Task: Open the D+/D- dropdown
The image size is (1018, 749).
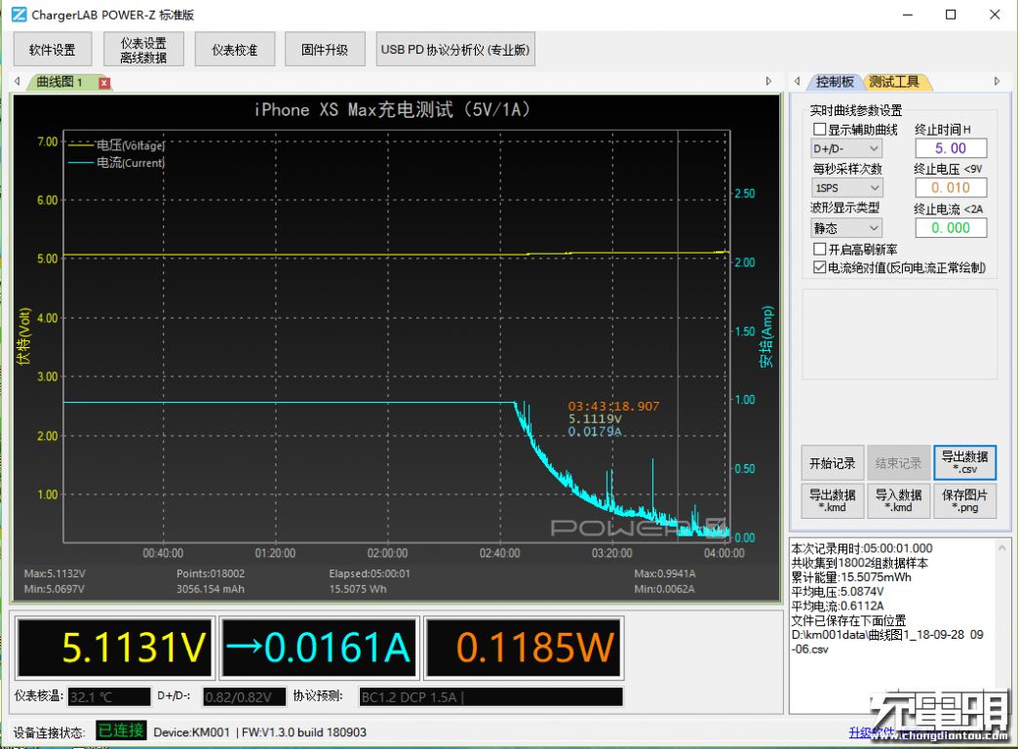Action: 846,149
